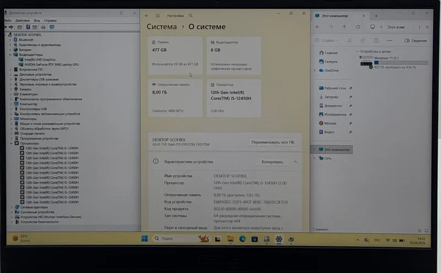This screenshot has height=273, width=441.
Task: Click the blue question-mark help icon in Device Manager
Action: pyautogui.click(x=28, y=27)
